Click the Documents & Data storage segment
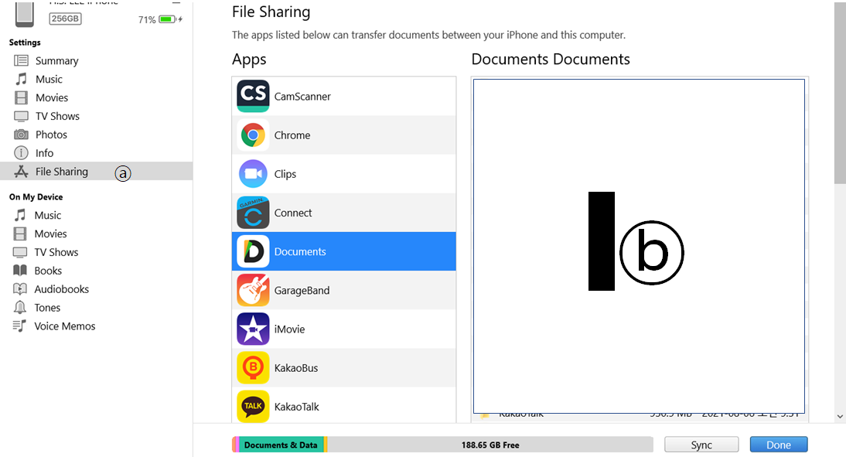The height and width of the screenshot is (457, 846). [281, 445]
